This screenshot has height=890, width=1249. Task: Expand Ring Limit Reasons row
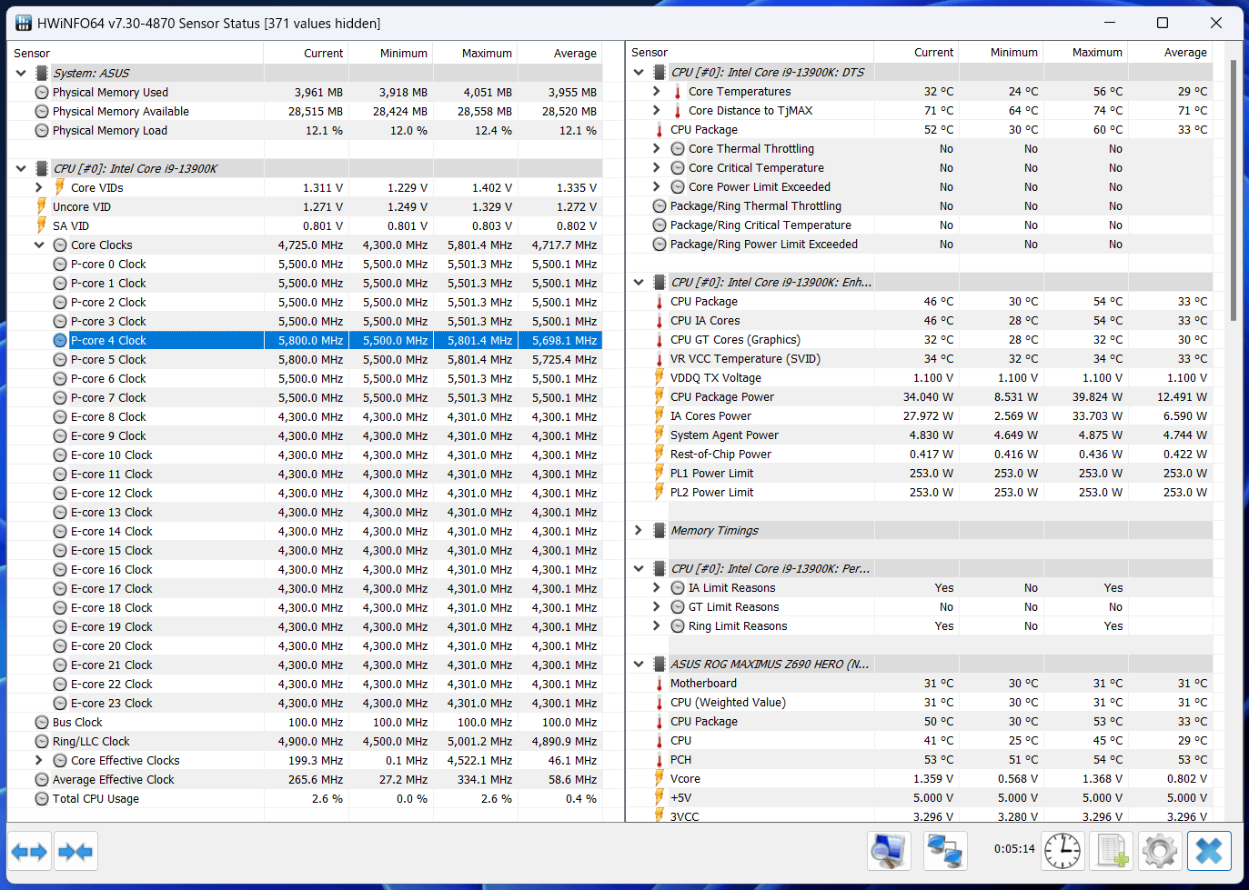[x=657, y=625]
